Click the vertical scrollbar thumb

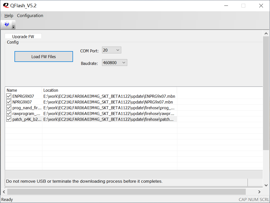tap(266, 93)
